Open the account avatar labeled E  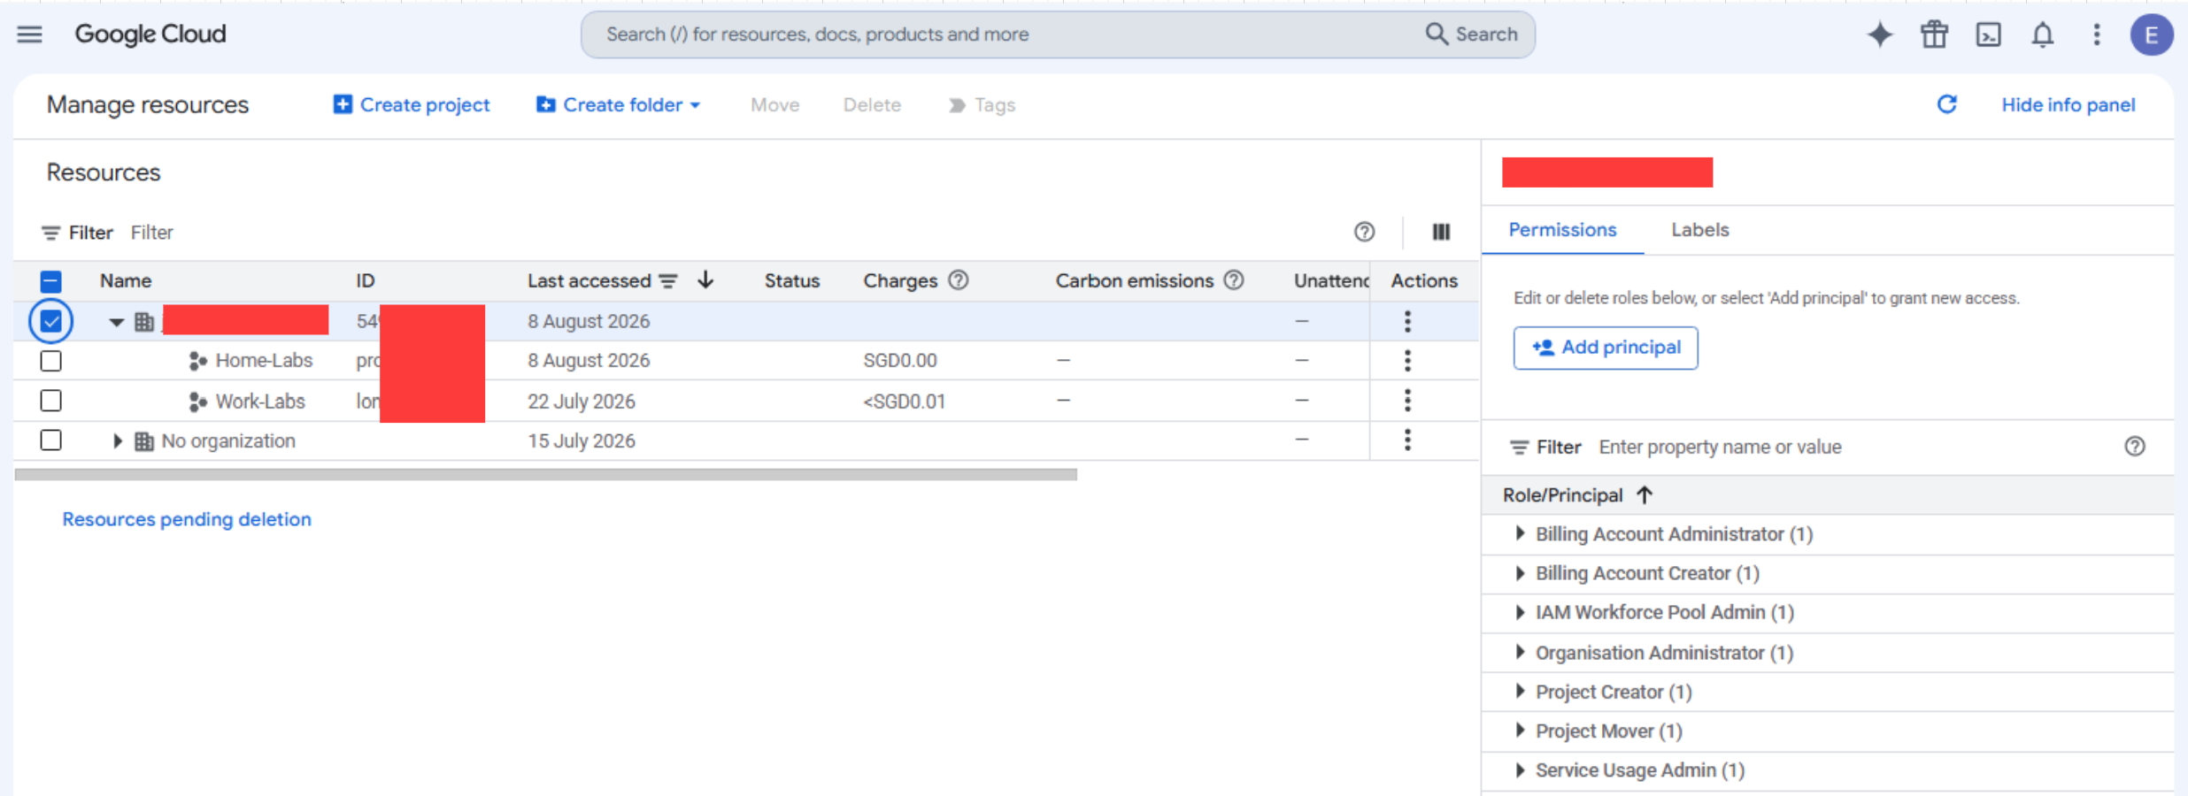pos(2152,34)
